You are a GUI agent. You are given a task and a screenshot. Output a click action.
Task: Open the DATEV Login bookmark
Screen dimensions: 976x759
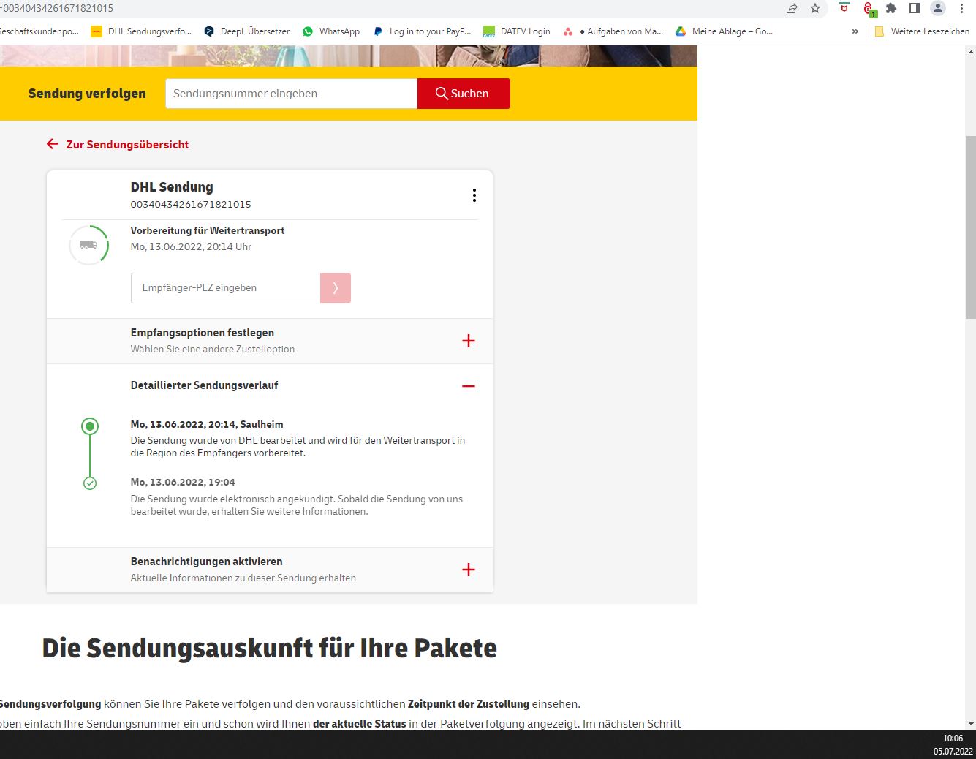(516, 31)
